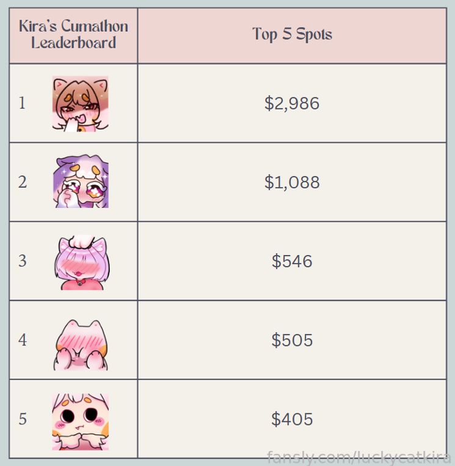Open the fansly.com/luckycatkira watermark link
The height and width of the screenshot is (466, 455).
tap(359, 457)
